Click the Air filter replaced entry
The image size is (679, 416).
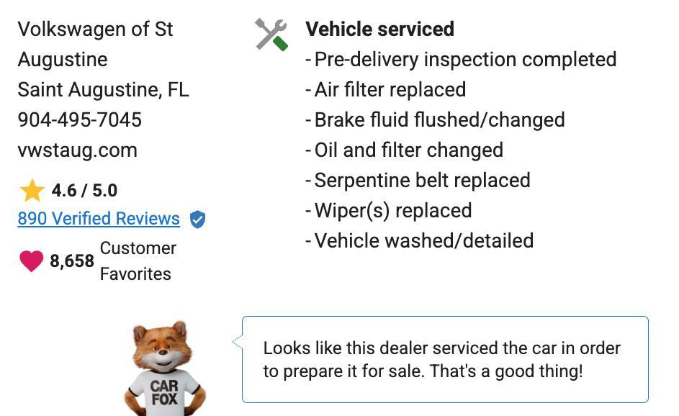point(390,89)
